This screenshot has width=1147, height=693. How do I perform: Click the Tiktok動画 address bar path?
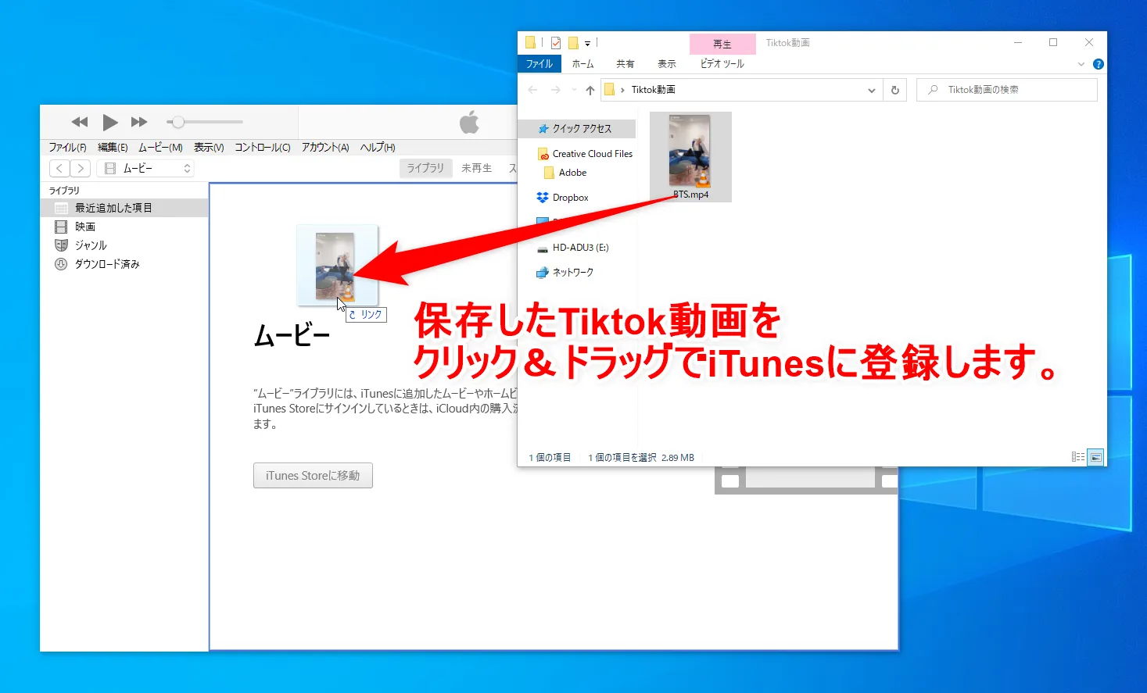pos(654,90)
